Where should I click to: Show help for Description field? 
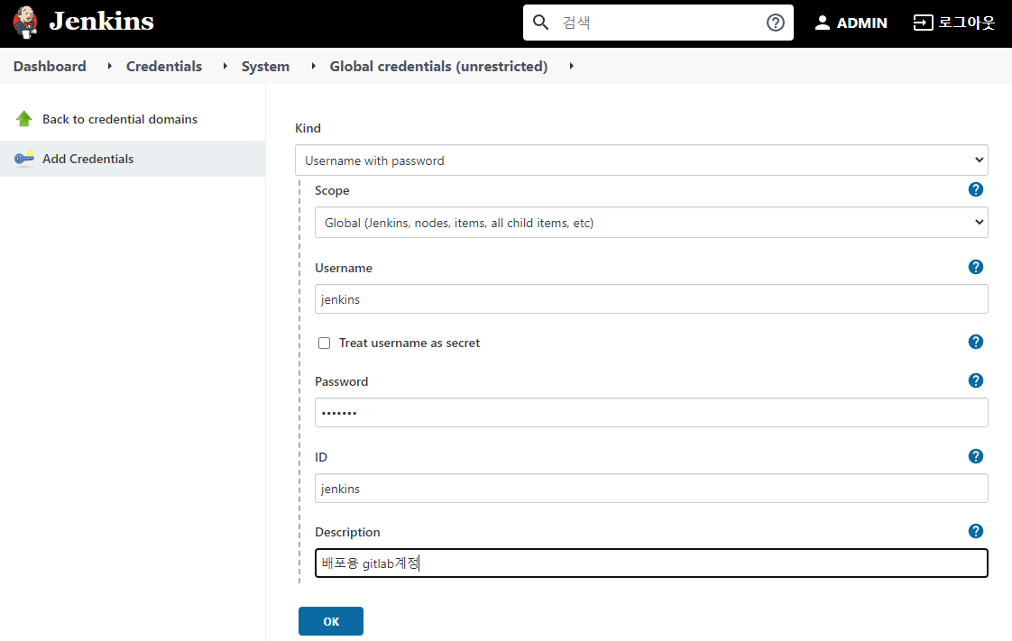(x=975, y=531)
